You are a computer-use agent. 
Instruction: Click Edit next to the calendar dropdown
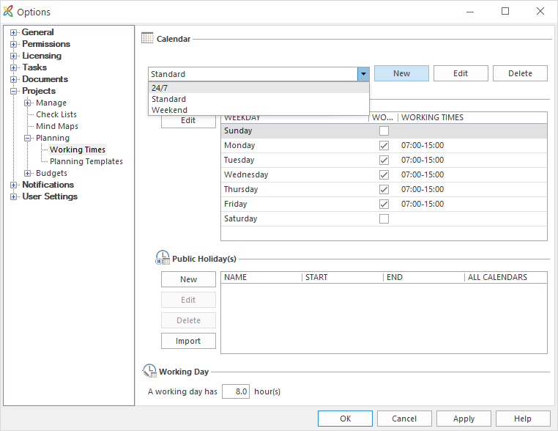461,73
